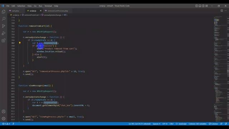This screenshot has width=229, height=129.
Task: Click the Colorize variables count status item
Action: 198,124
